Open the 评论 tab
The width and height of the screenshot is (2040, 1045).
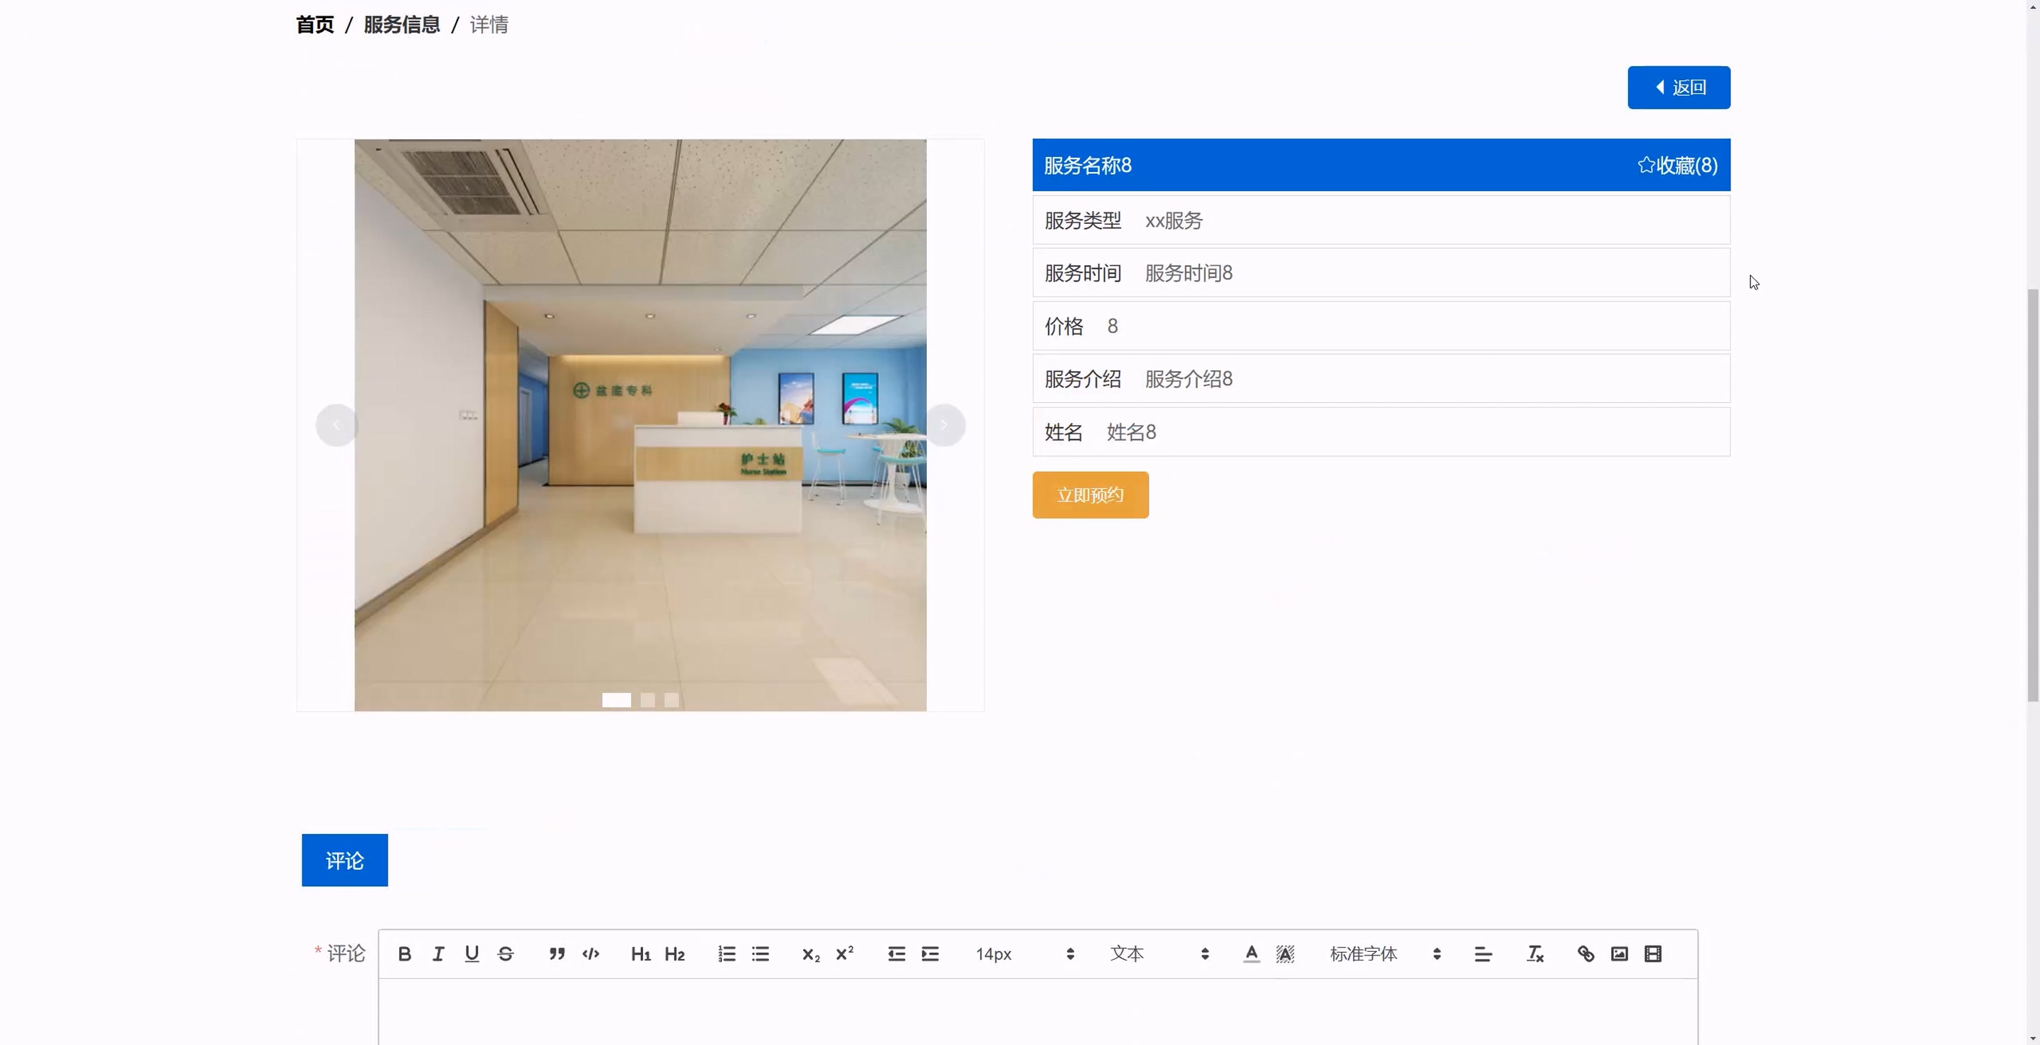[x=344, y=859]
